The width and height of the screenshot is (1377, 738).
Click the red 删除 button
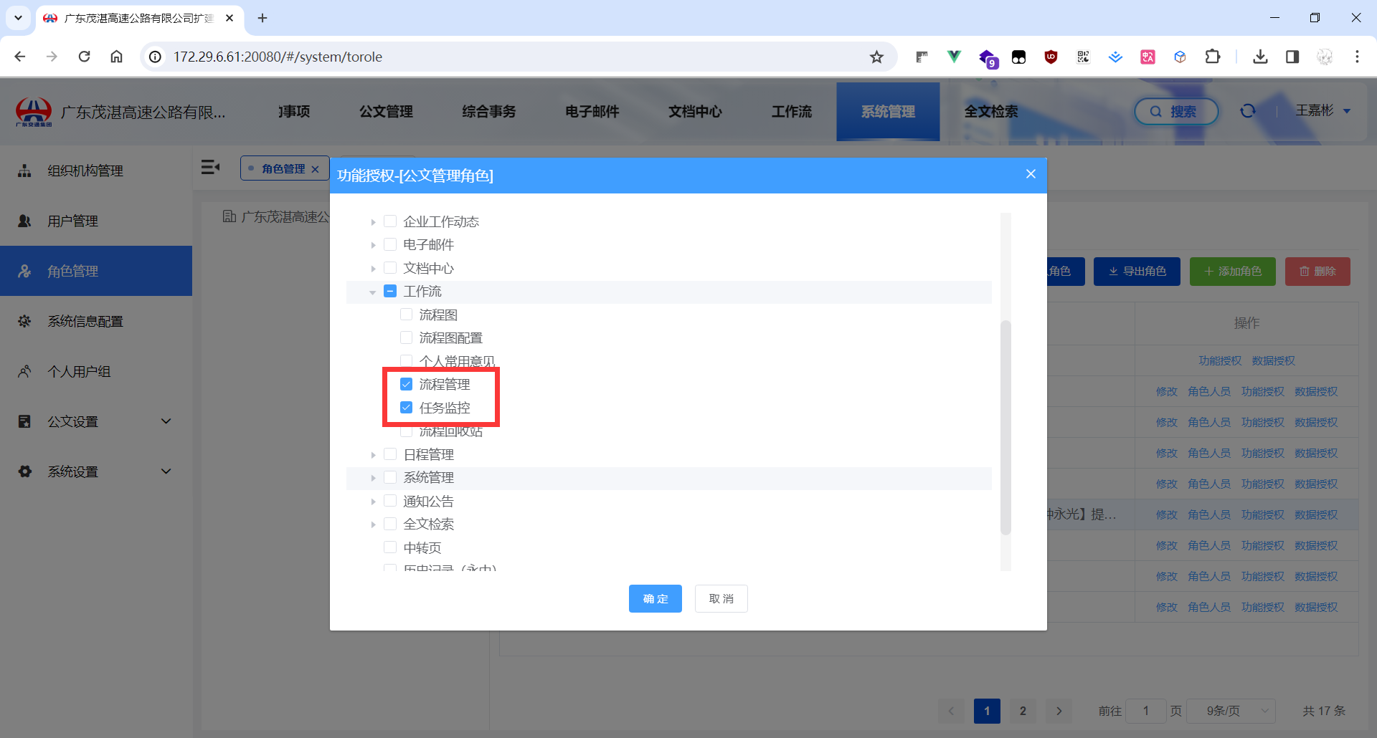click(1317, 272)
